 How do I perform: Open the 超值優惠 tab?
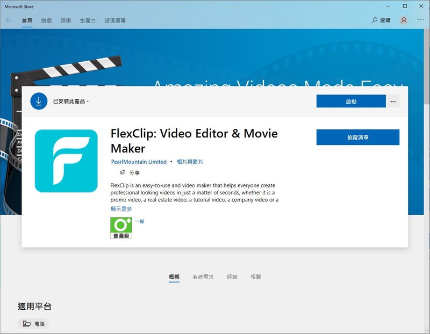(x=115, y=20)
